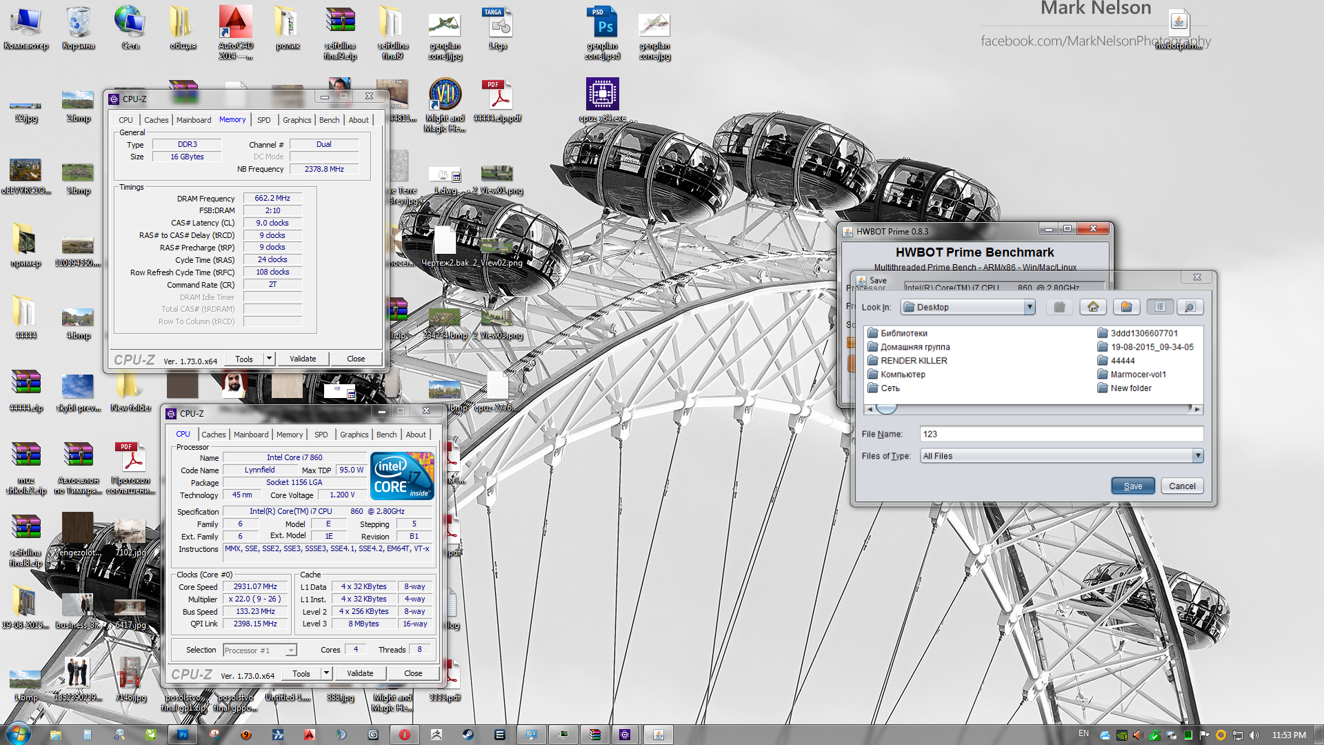Open Graphics tab in upper CPU-Z window
This screenshot has height=745, width=1324.
click(297, 120)
